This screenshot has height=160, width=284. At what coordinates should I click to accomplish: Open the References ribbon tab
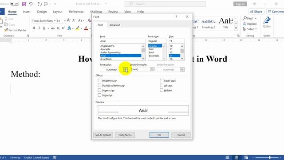coord(76,12)
